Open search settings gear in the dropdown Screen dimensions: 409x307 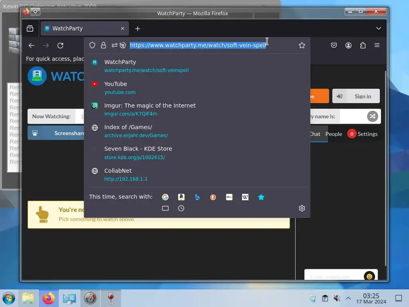click(302, 208)
